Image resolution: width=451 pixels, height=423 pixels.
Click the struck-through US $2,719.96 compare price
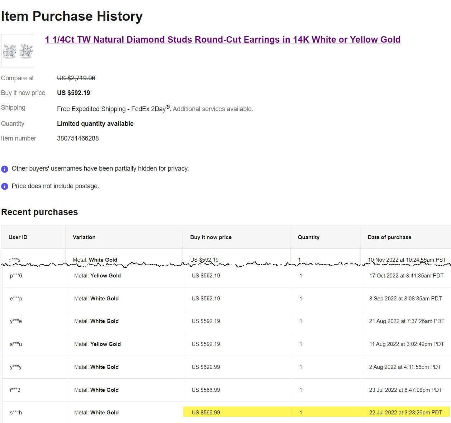[x=76, y=78]
